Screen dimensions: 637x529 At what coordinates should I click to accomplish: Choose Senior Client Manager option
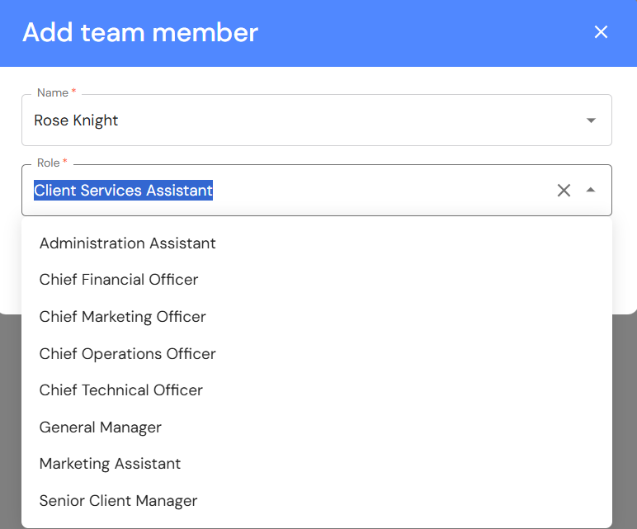(119, 501)
